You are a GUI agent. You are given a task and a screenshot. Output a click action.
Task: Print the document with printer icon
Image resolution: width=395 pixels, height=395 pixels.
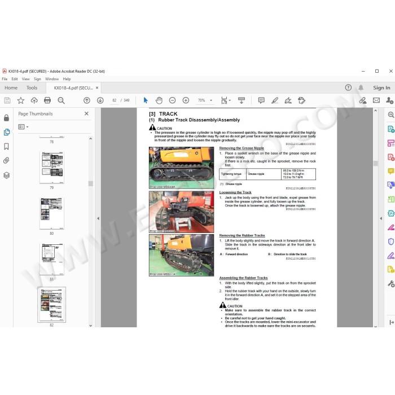[47, 100]
